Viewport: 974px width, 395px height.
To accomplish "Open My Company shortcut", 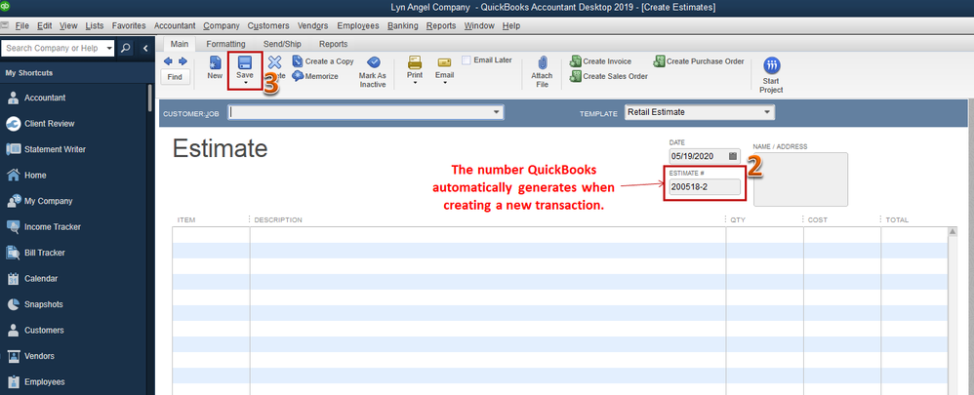I will (x=49, y=201).
